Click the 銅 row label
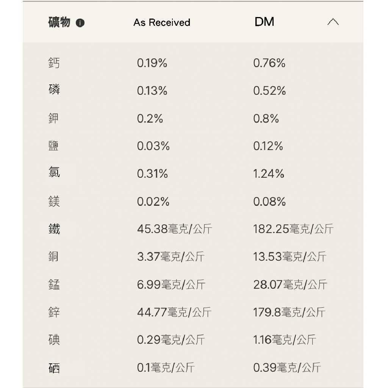388x388 pixels. (54, 257)
